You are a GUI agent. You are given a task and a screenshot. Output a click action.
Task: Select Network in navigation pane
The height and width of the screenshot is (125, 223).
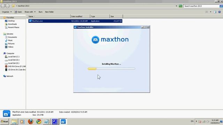(10, 76)
